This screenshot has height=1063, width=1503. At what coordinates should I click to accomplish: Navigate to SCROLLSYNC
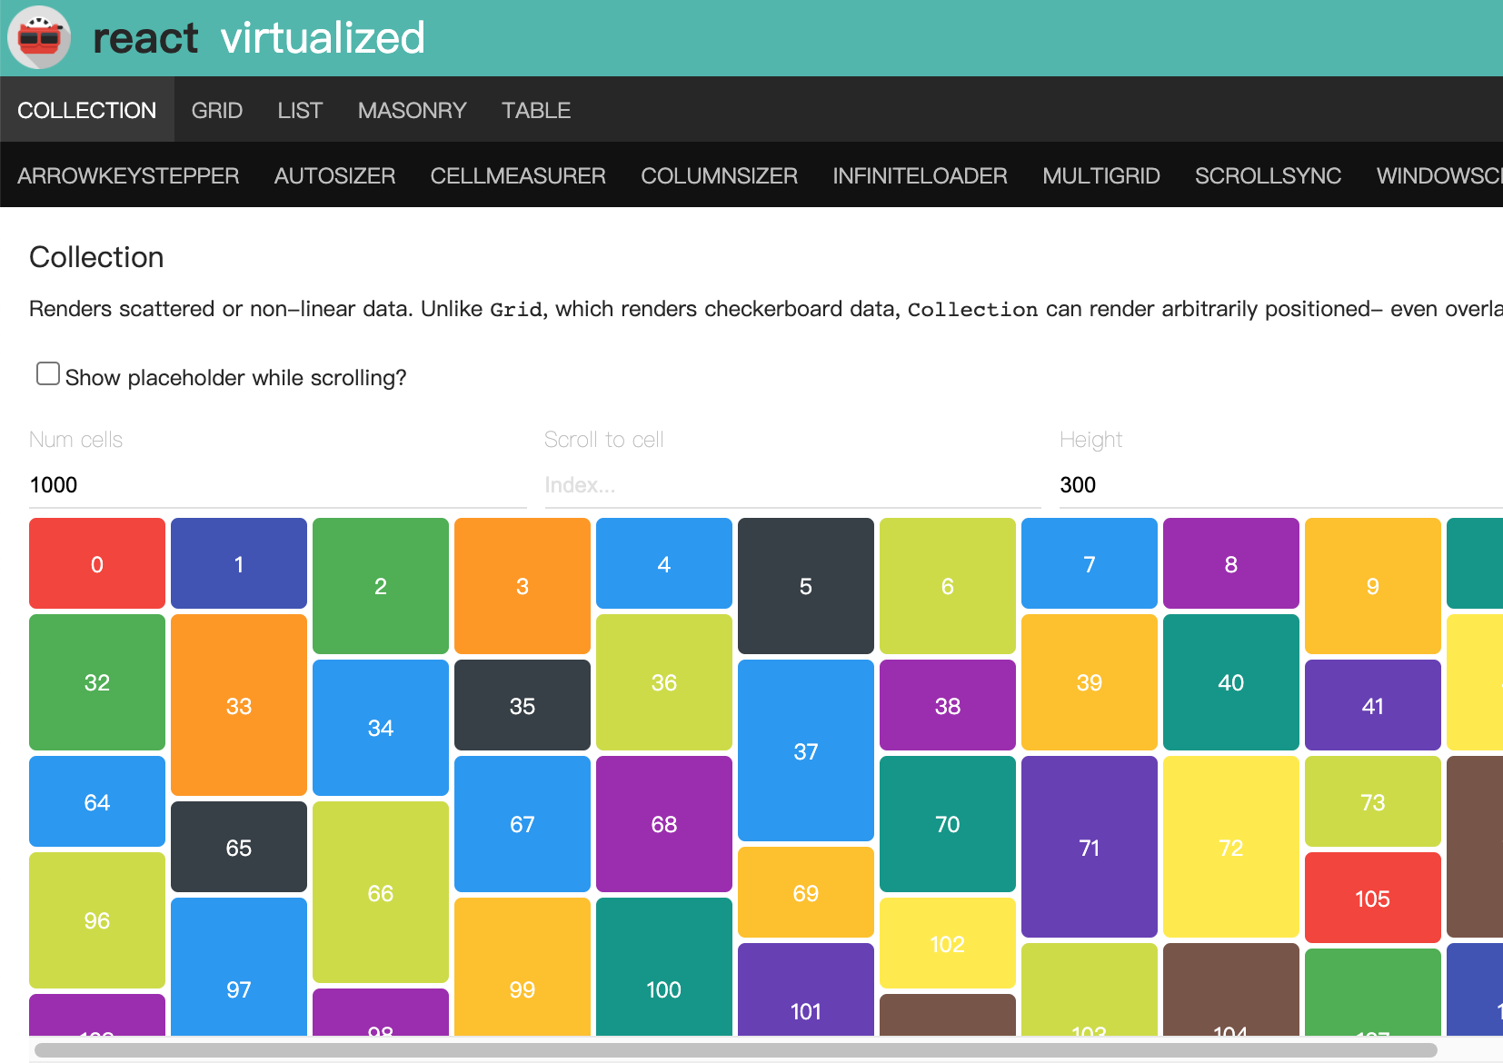click(x=1269, y=175)
